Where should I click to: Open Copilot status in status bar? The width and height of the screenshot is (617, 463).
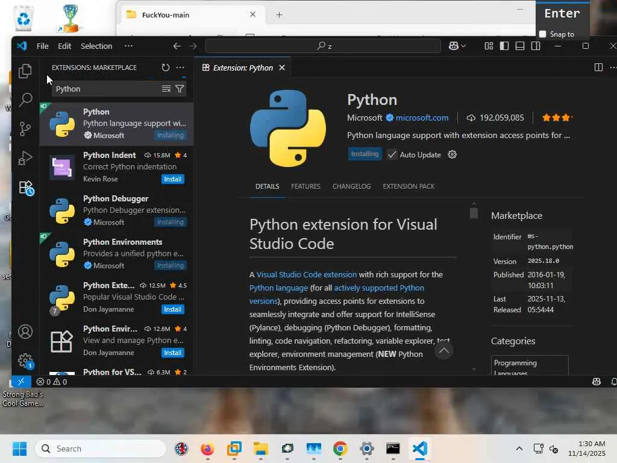pyautogui.click(x=597, y=382)
